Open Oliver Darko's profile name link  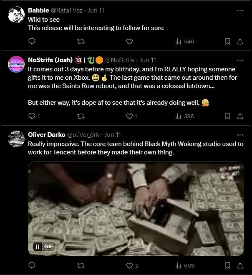(x=46, y=135)
